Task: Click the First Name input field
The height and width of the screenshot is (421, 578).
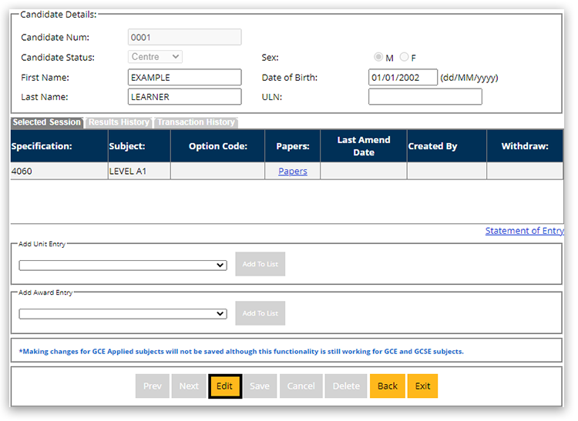Action: pos(184,78)
